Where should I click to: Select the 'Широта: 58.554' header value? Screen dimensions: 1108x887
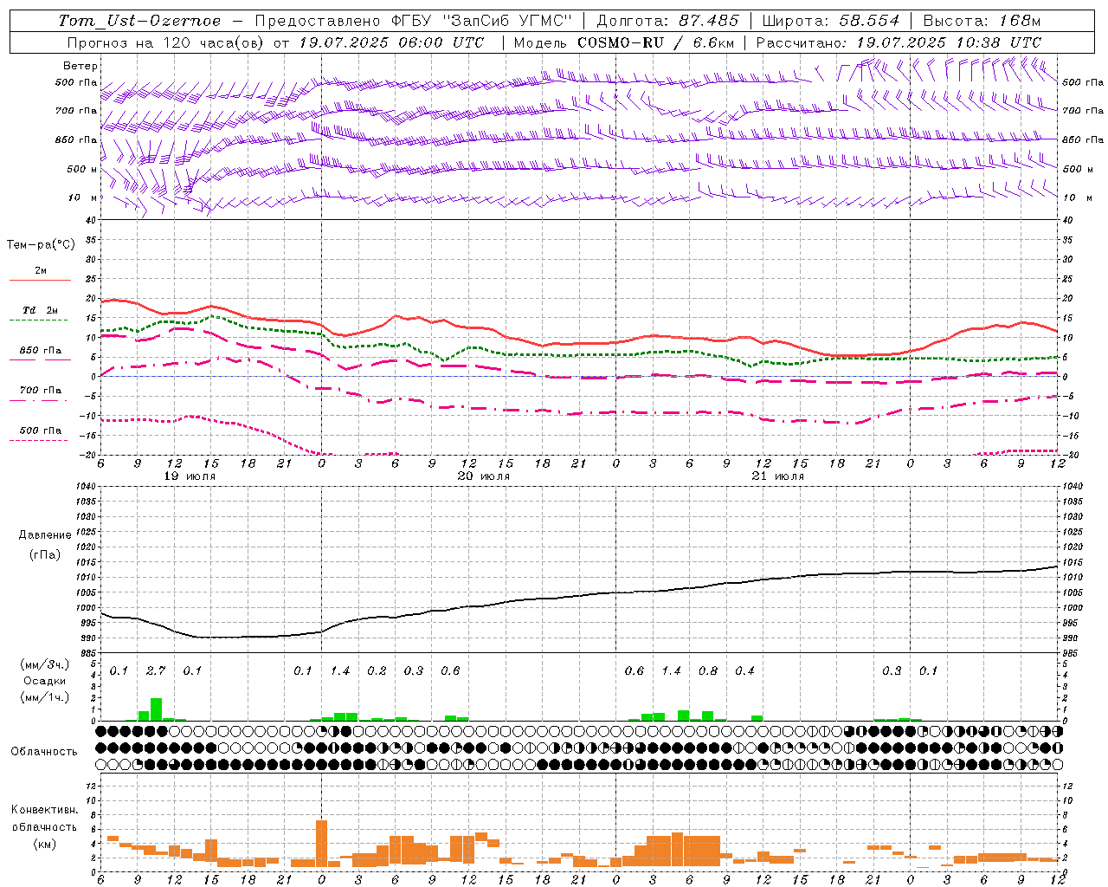[831, 21]
